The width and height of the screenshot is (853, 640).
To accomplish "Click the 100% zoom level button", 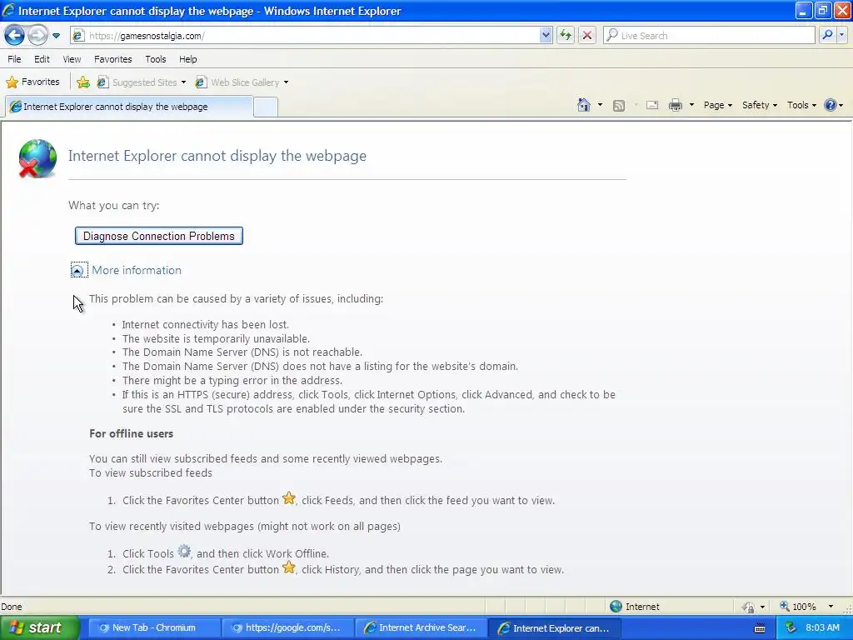I will coord(798,607).
